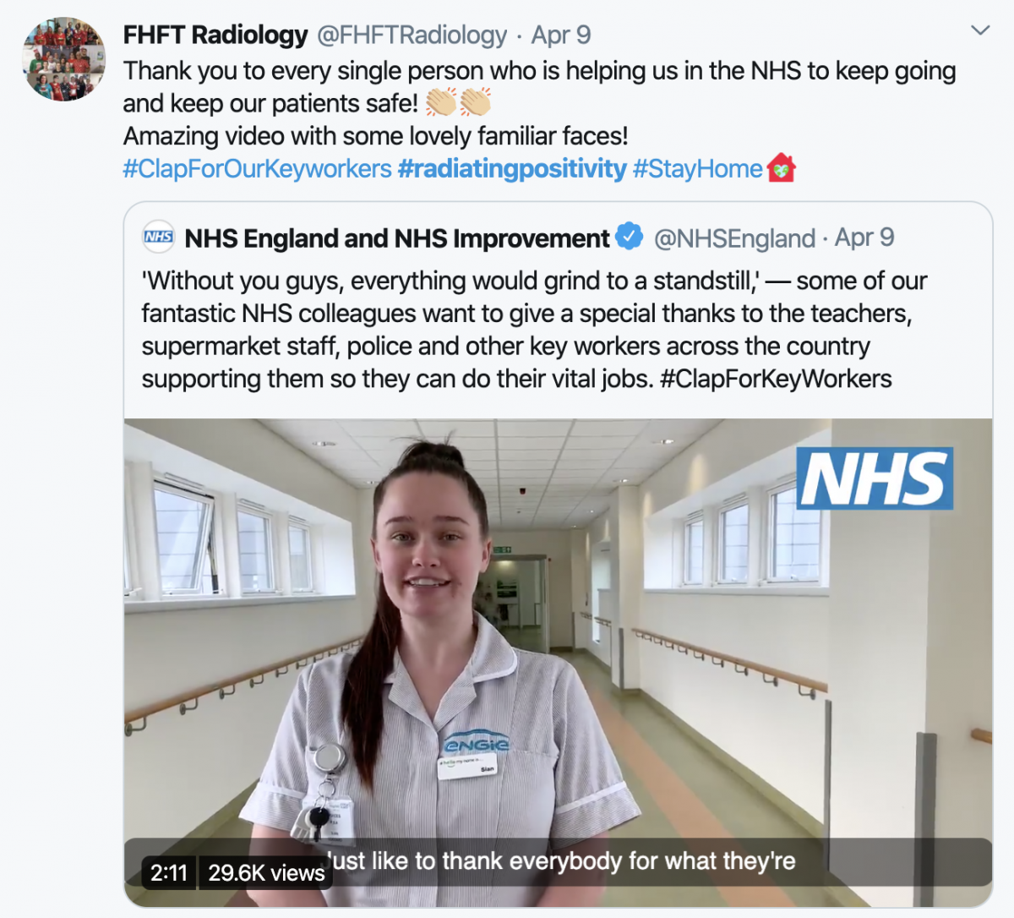The width and height of the screenshot is (1014, 918).
Task: Click the Apr 9 tweet timestamp
Action: 561,35
